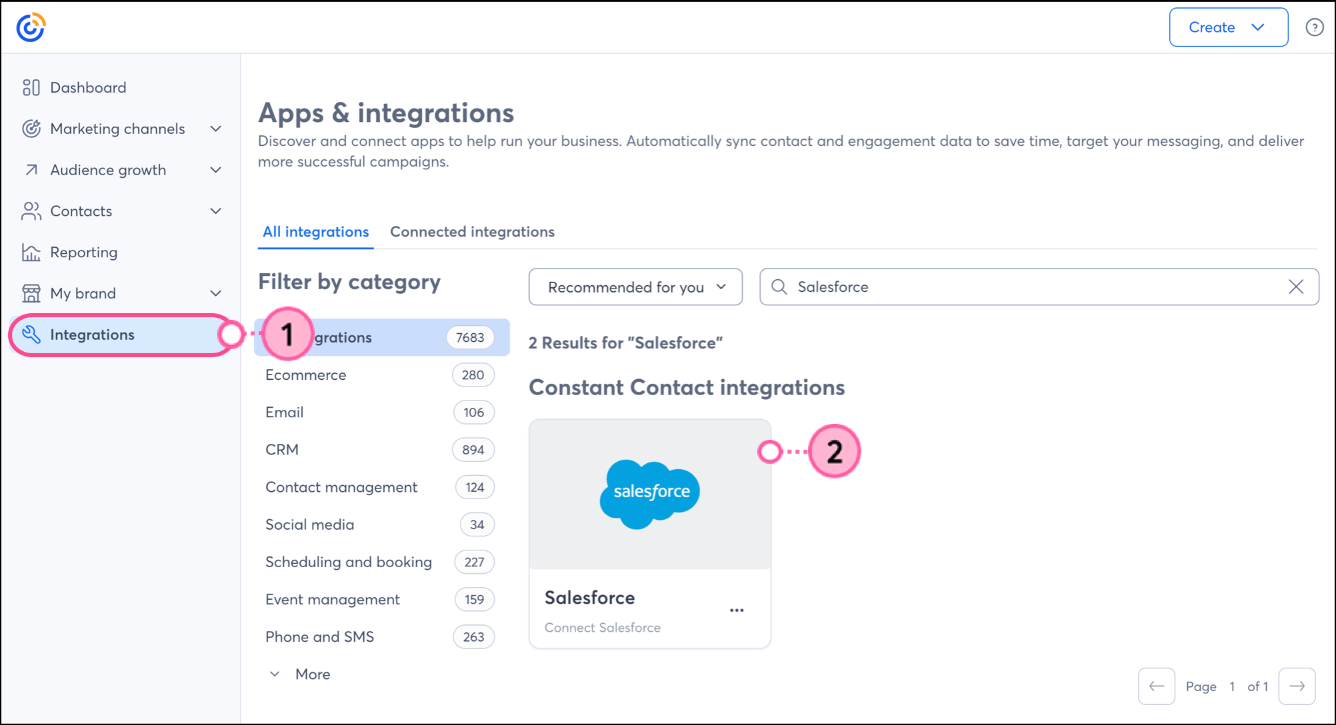Image resolution: width=1336 pixels, height=725 pixels.
Task: Open the Create dropdown
Action: coord(1228,27)
